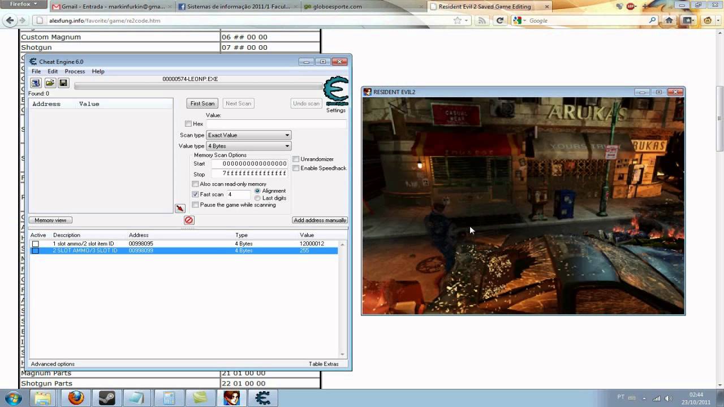Click the Start address field

[249, 164]
